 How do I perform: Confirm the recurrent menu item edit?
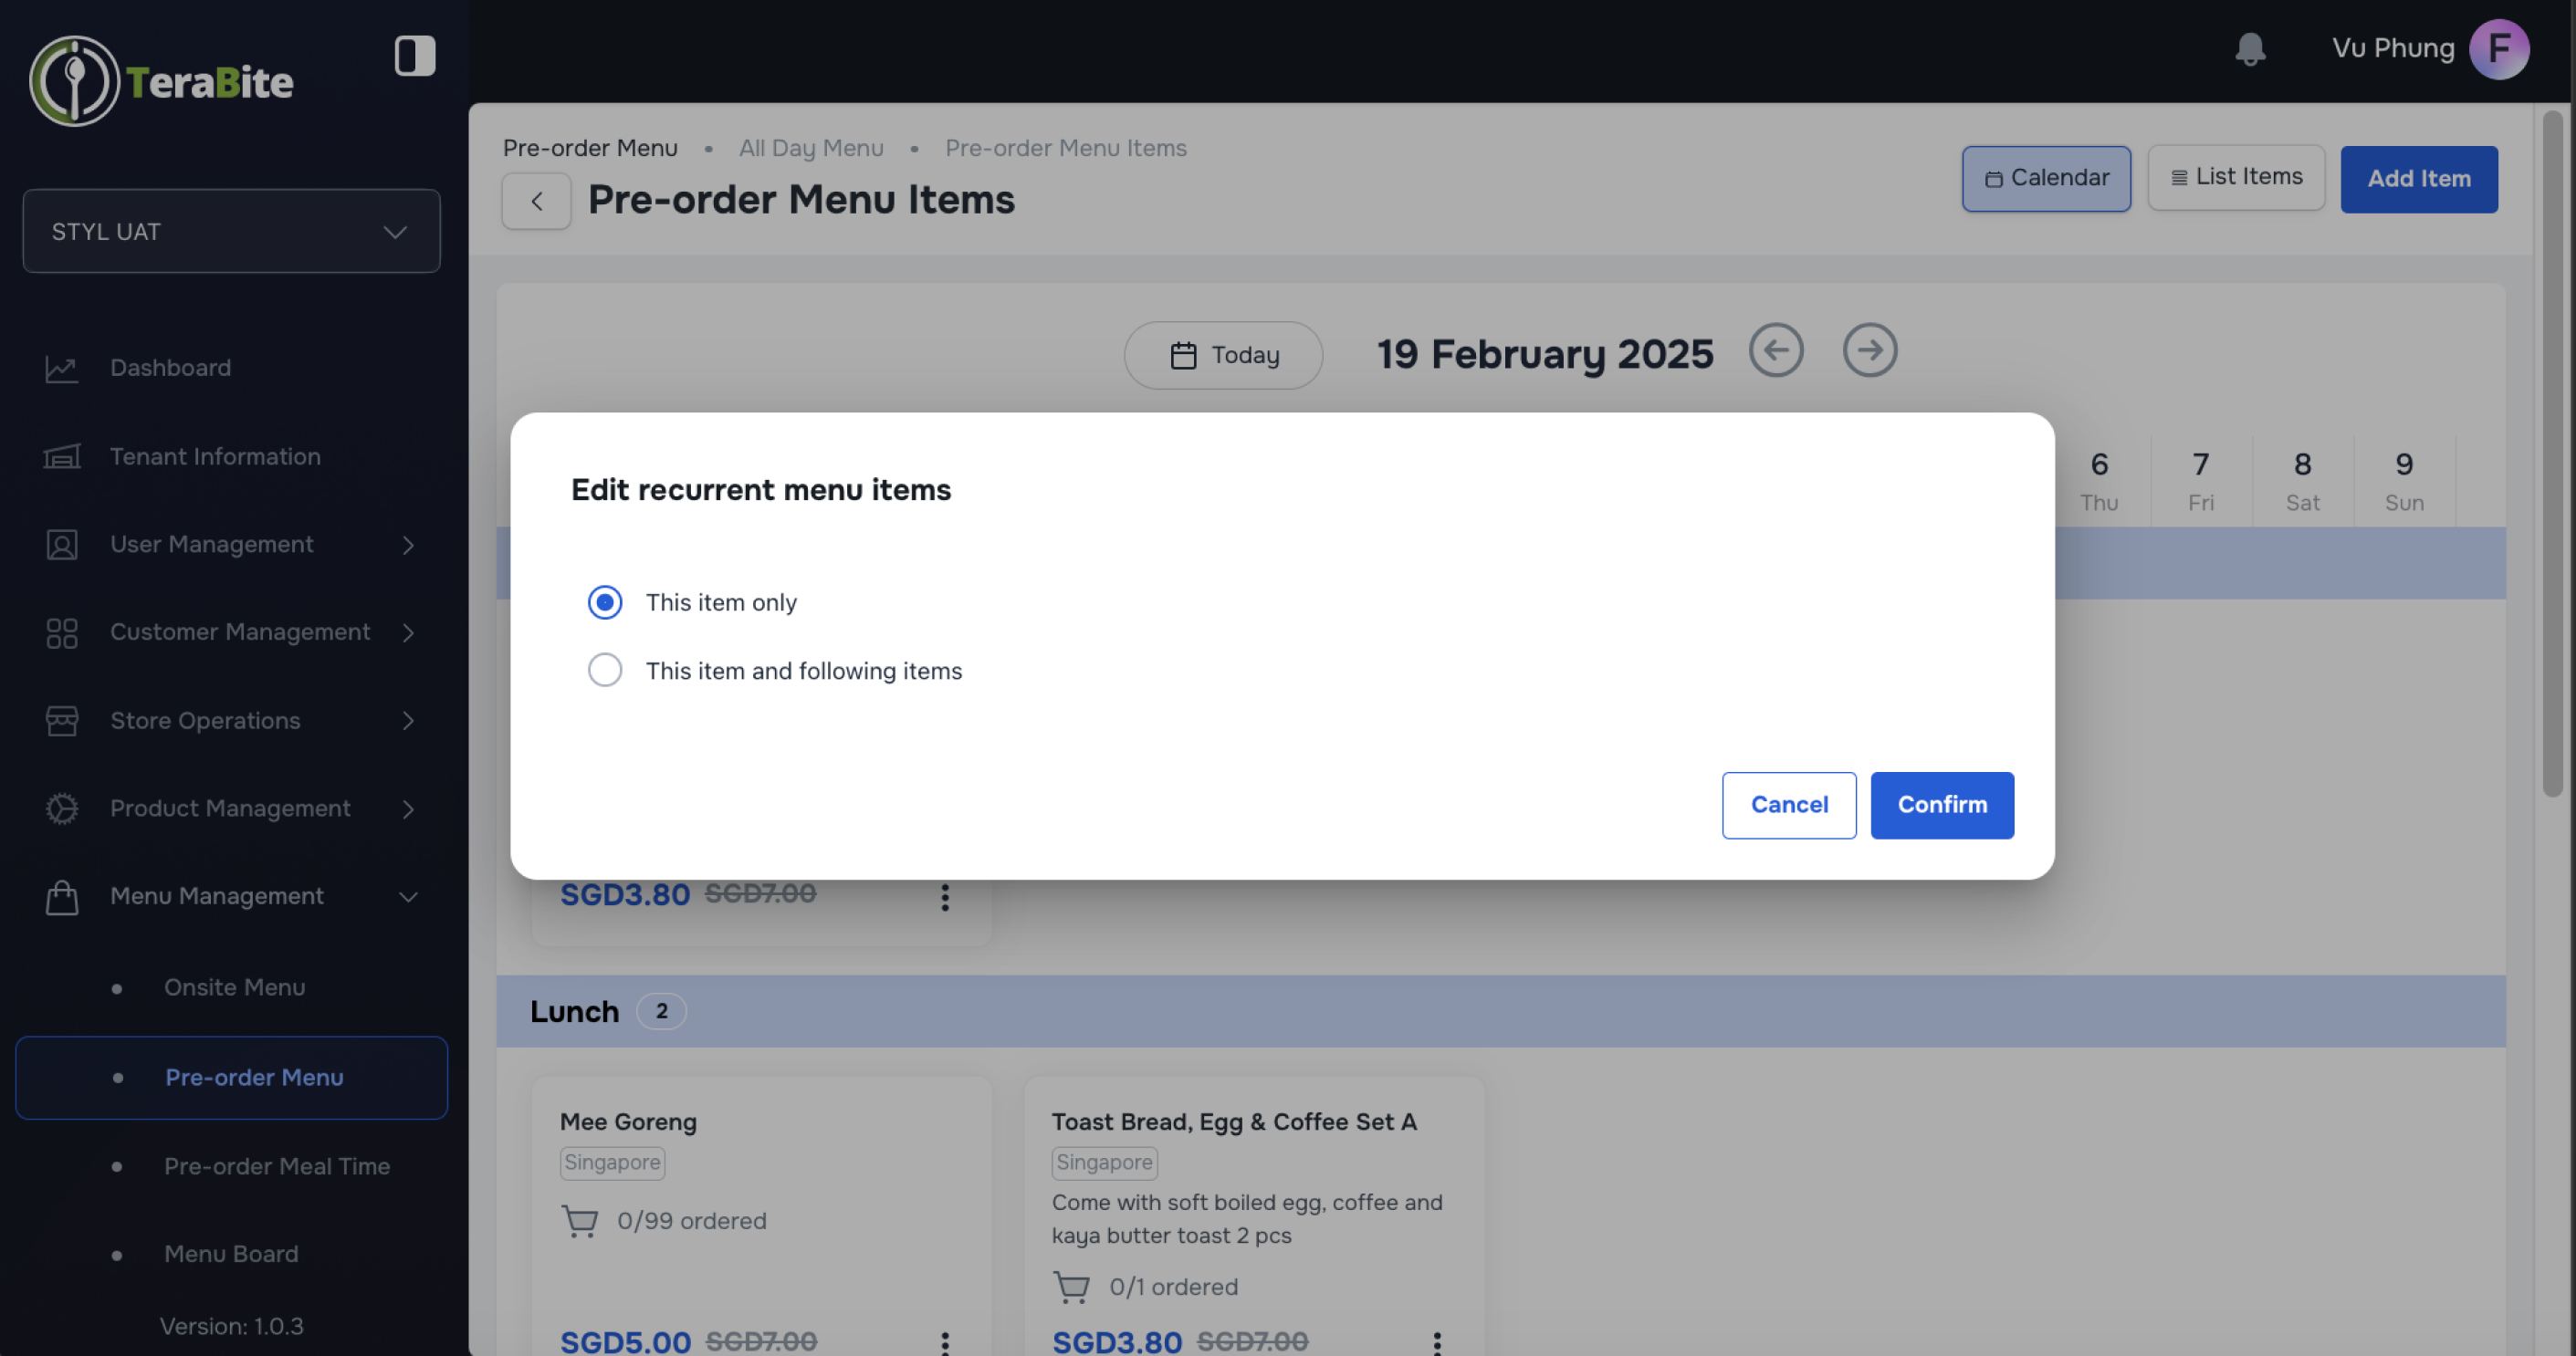click(x=1941, y=805)
